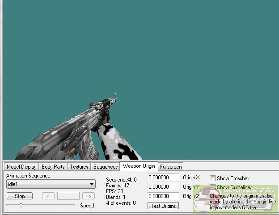This screenshot has height=215, width=279.
Task: Enable the Show Crosshair checkbox
Action: pyautogui.click(x=213, y=178)
